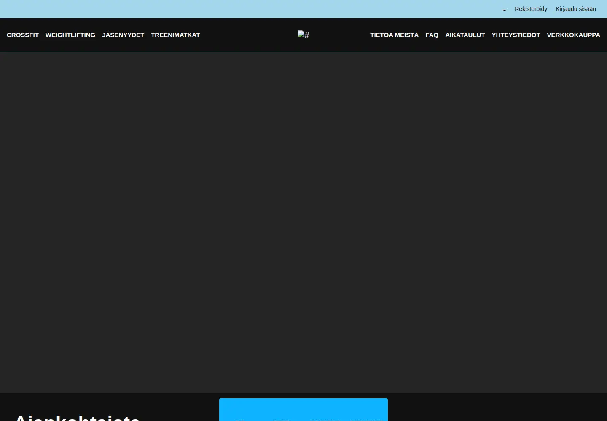The image size is (607, 421).
Task: Open the CROSSFIT menu item
Action: (23, 35)
